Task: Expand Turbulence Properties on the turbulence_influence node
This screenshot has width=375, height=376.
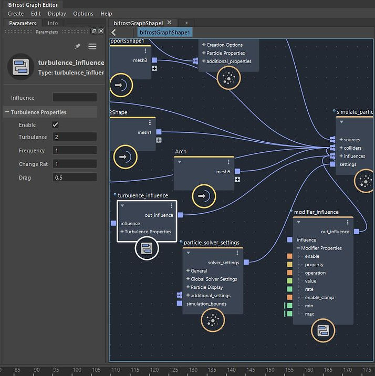Action: click(122, 232)
